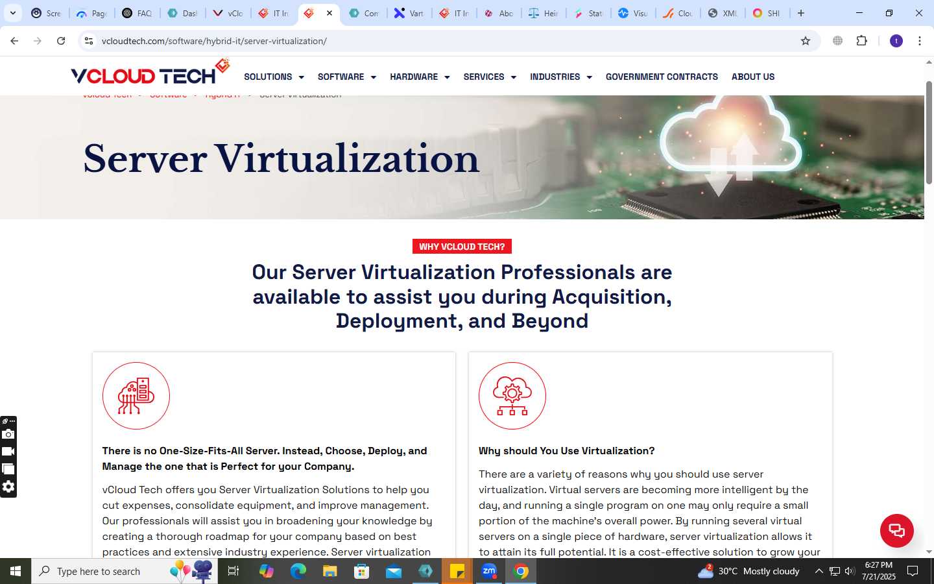
Task: Switch to the Visu browser tab
Action: 633,13
